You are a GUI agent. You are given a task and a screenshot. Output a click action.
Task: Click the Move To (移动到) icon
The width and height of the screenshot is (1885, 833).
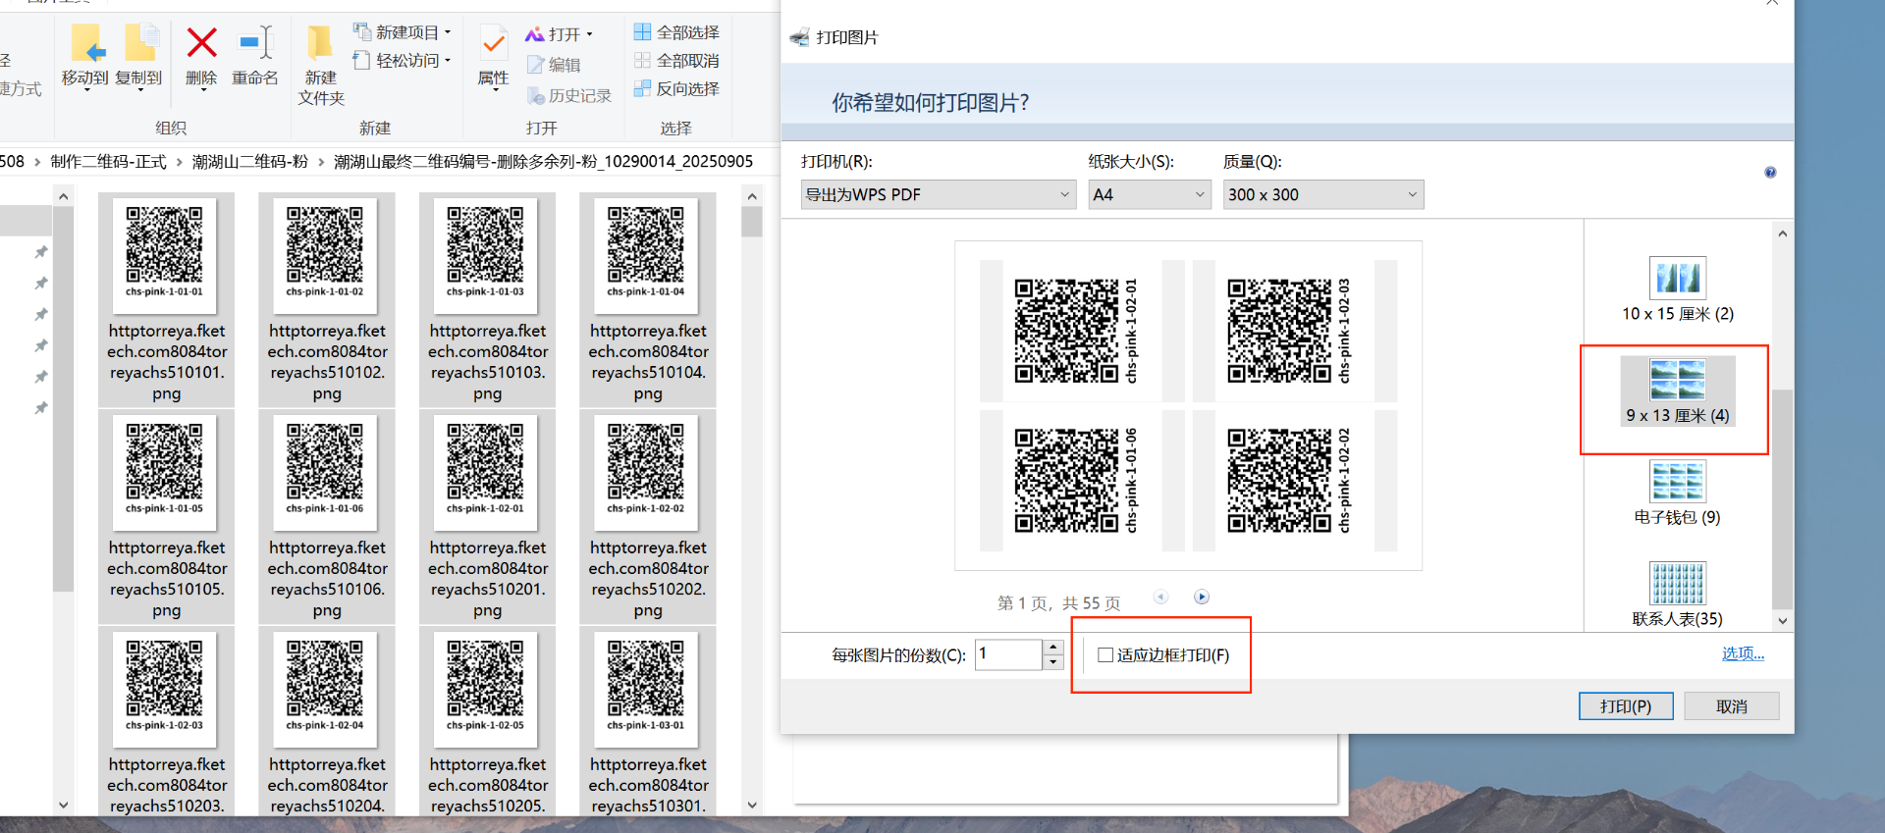coord(85,45)
